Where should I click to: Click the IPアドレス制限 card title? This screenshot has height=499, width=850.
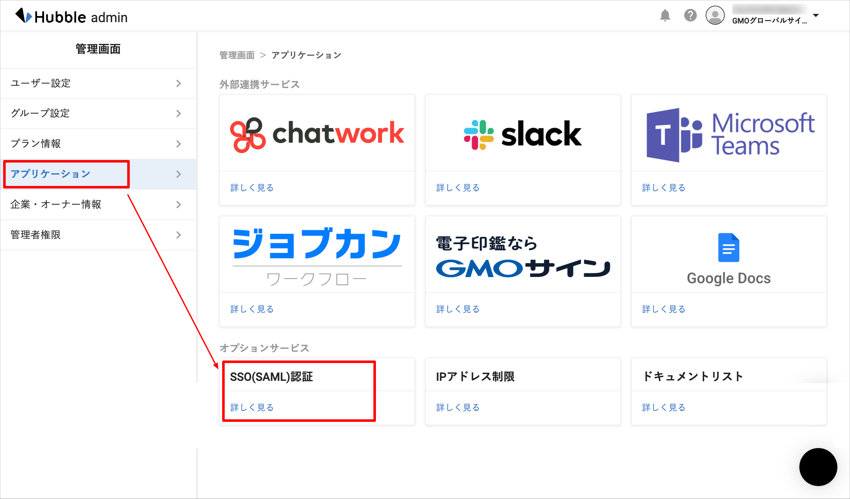pyautogui.click(x=475, y=377)
